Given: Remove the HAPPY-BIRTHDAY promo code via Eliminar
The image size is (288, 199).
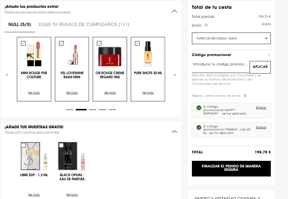Looking at the screenshot, I should pos(261,108).
